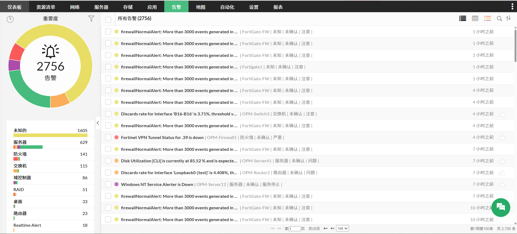Screen dimensions: 517x234
Task: Collapse the left severity sidebar panel
Action: tap(98, 123)
